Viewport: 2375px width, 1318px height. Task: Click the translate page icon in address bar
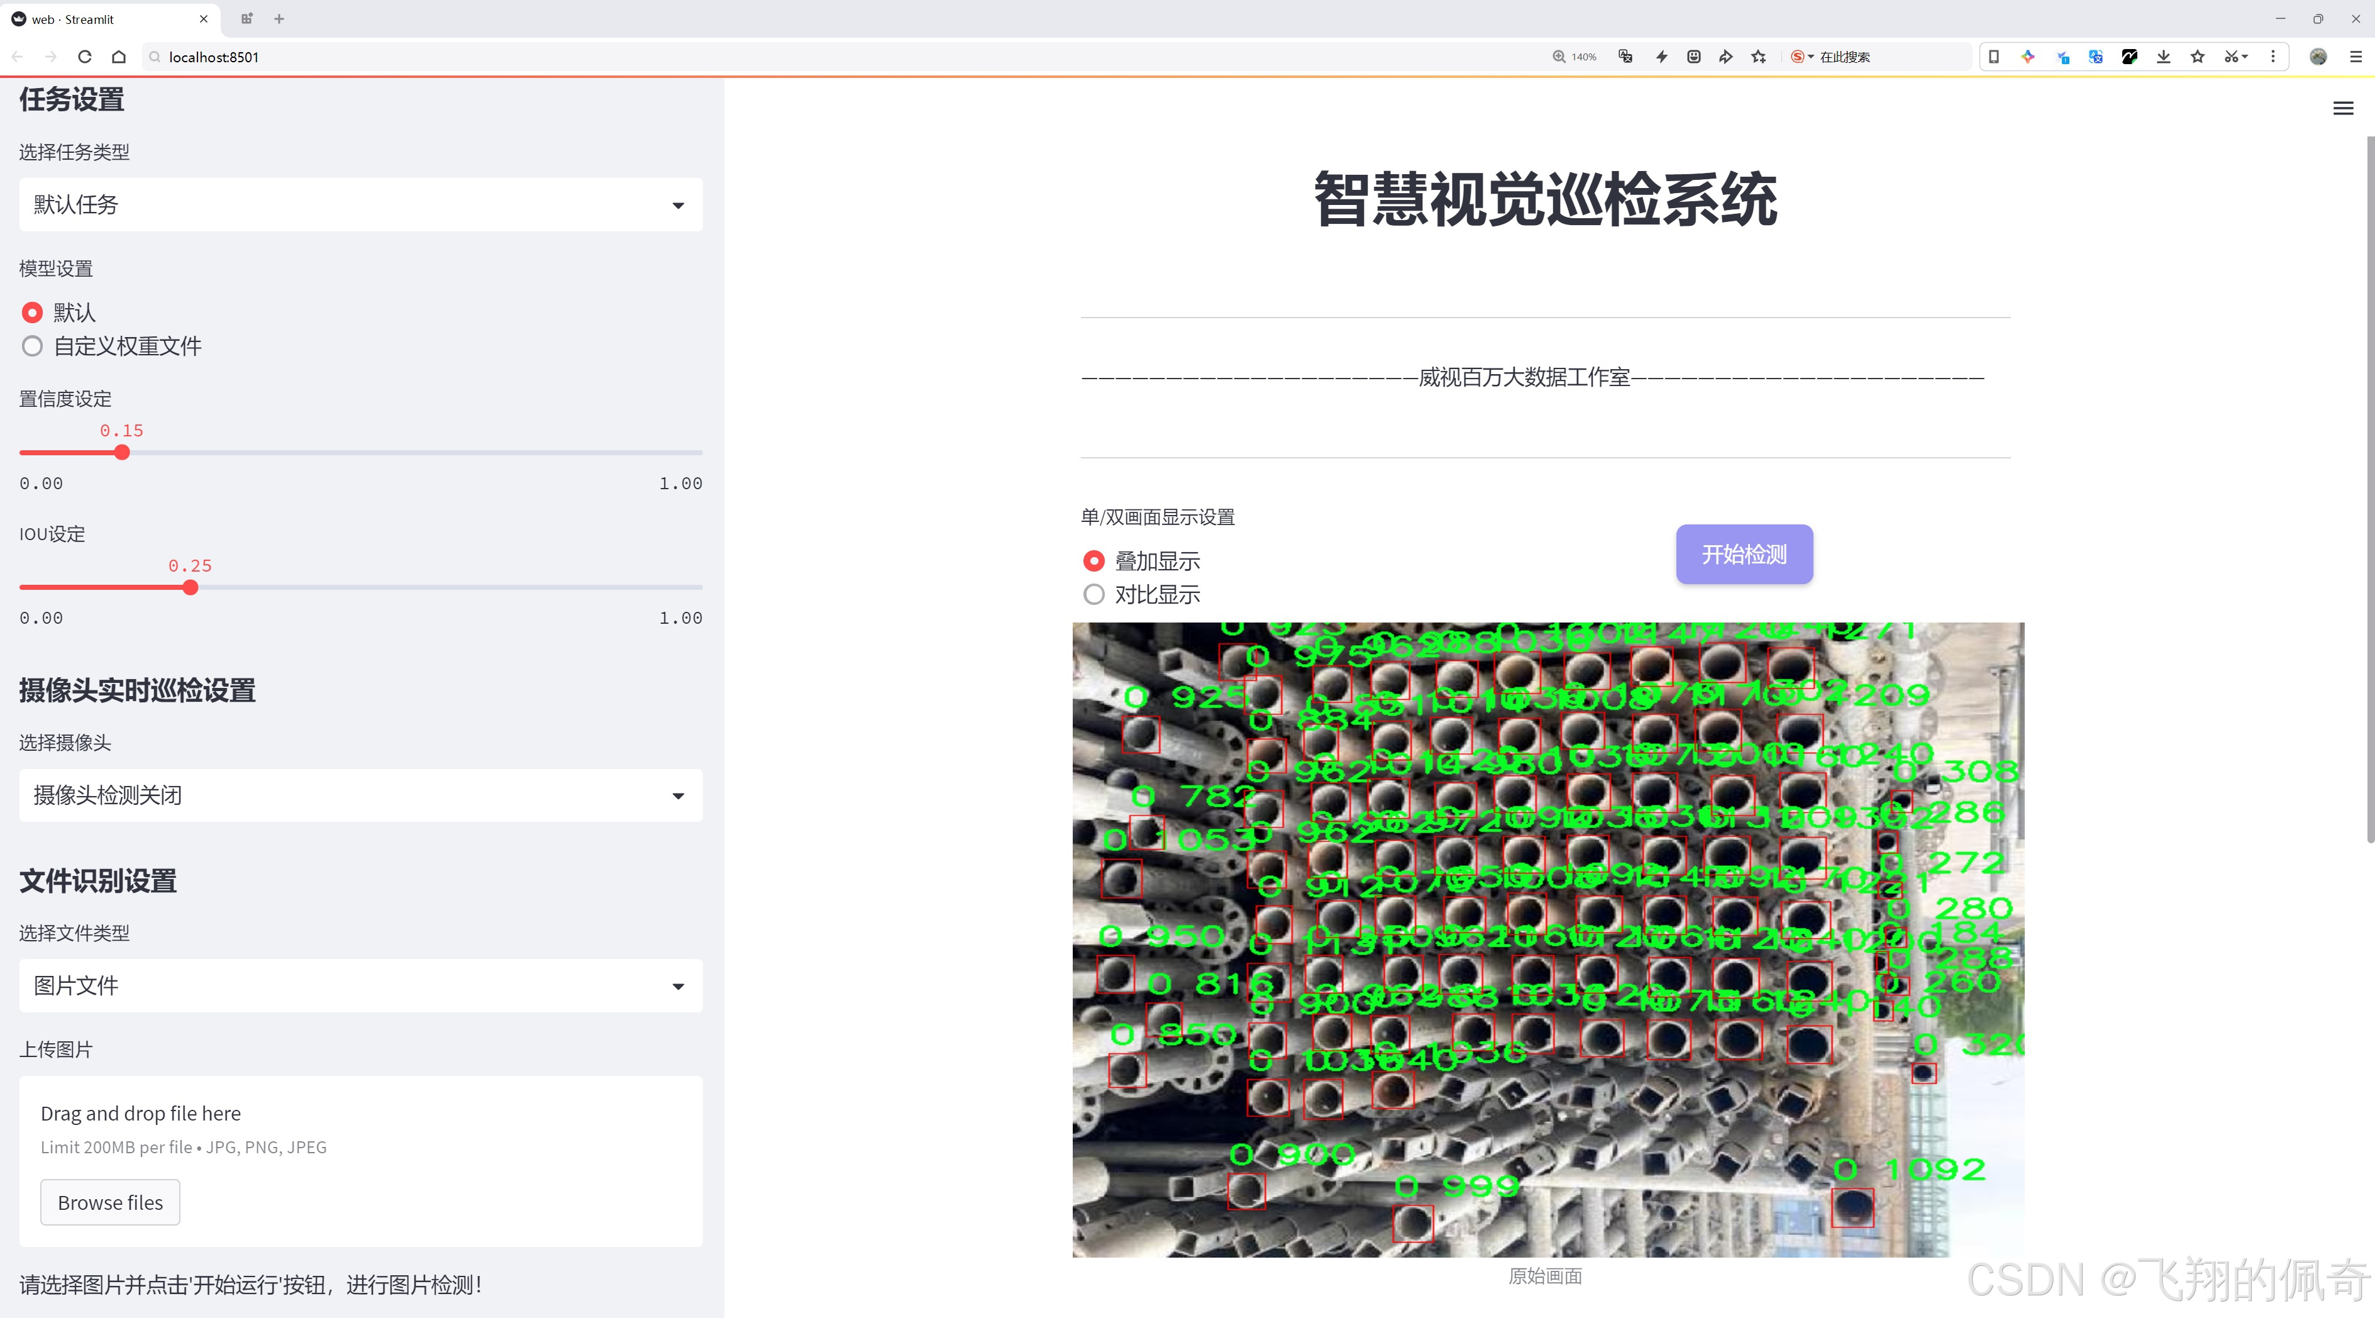tap(1625, 56)
